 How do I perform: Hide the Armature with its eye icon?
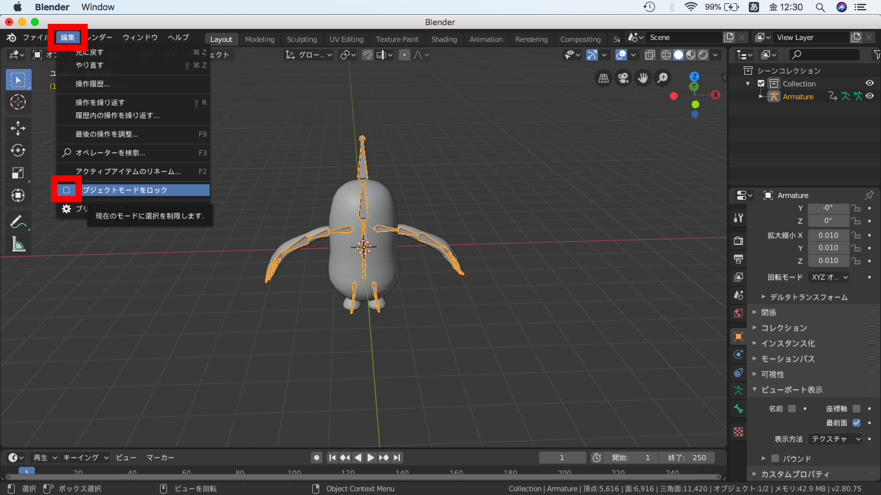pyautogui.click(x=869, y=96)
